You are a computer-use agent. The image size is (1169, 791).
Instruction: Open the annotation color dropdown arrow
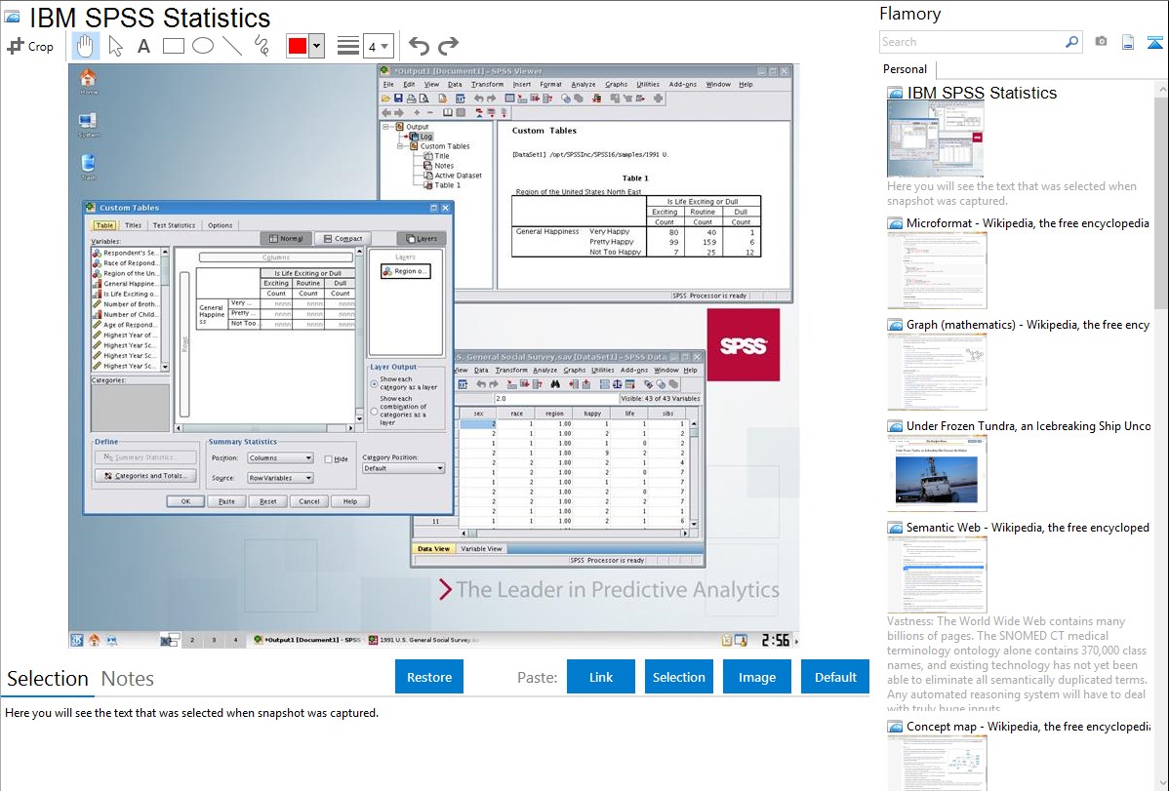point(316,46)
